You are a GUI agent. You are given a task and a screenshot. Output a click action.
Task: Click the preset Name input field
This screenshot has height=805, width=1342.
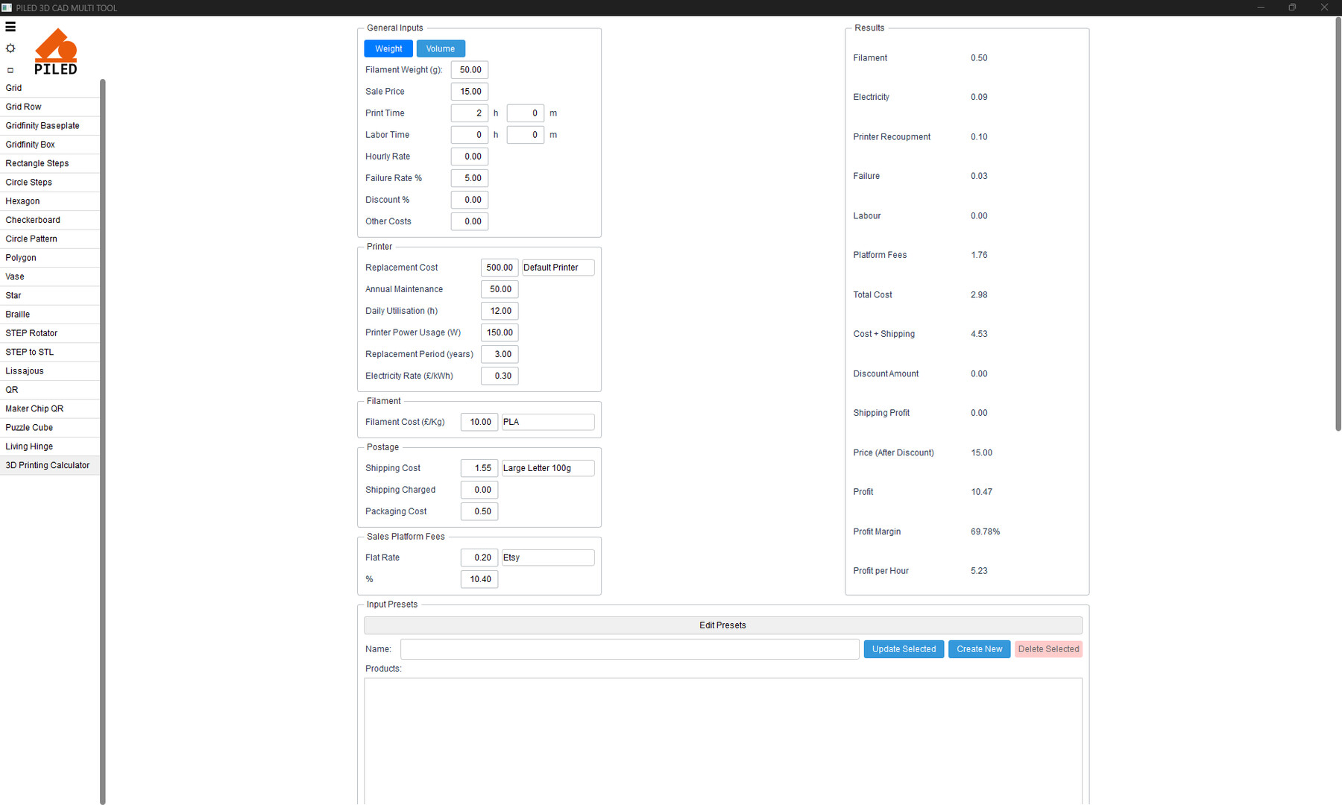(x=629, y=649)
